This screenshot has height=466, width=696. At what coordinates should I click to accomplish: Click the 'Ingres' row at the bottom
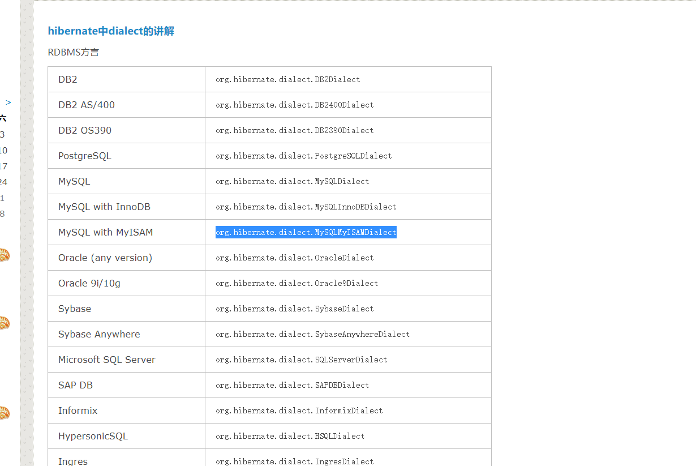tap(72, 460)
